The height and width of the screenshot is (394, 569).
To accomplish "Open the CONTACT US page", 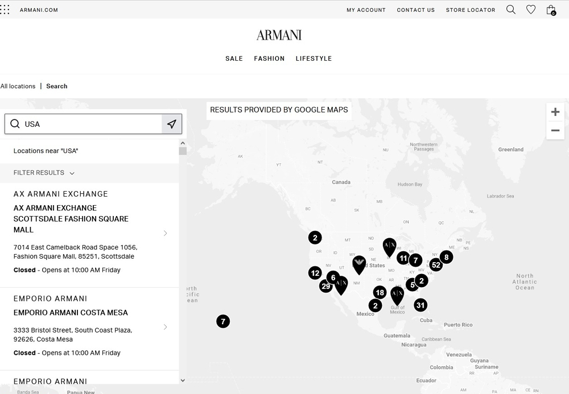I will point(415,10).
